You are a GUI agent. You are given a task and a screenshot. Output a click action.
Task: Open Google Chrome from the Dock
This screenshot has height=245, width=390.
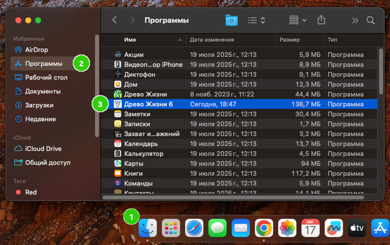[x=264, y=228]
